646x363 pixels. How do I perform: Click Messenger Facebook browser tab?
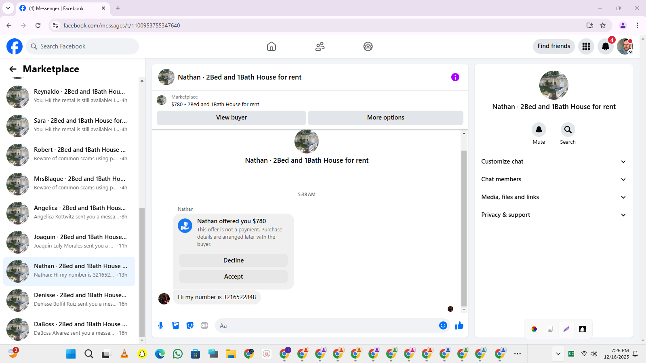[x=63, y=8]
